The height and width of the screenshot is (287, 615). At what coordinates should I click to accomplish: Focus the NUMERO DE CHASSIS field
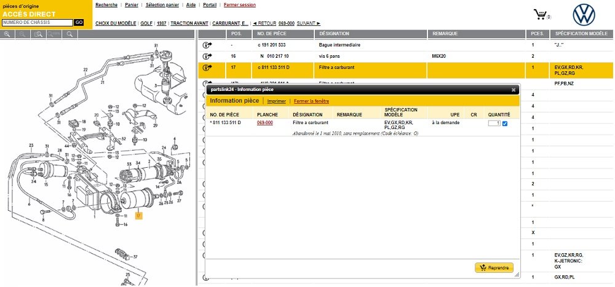38,23
